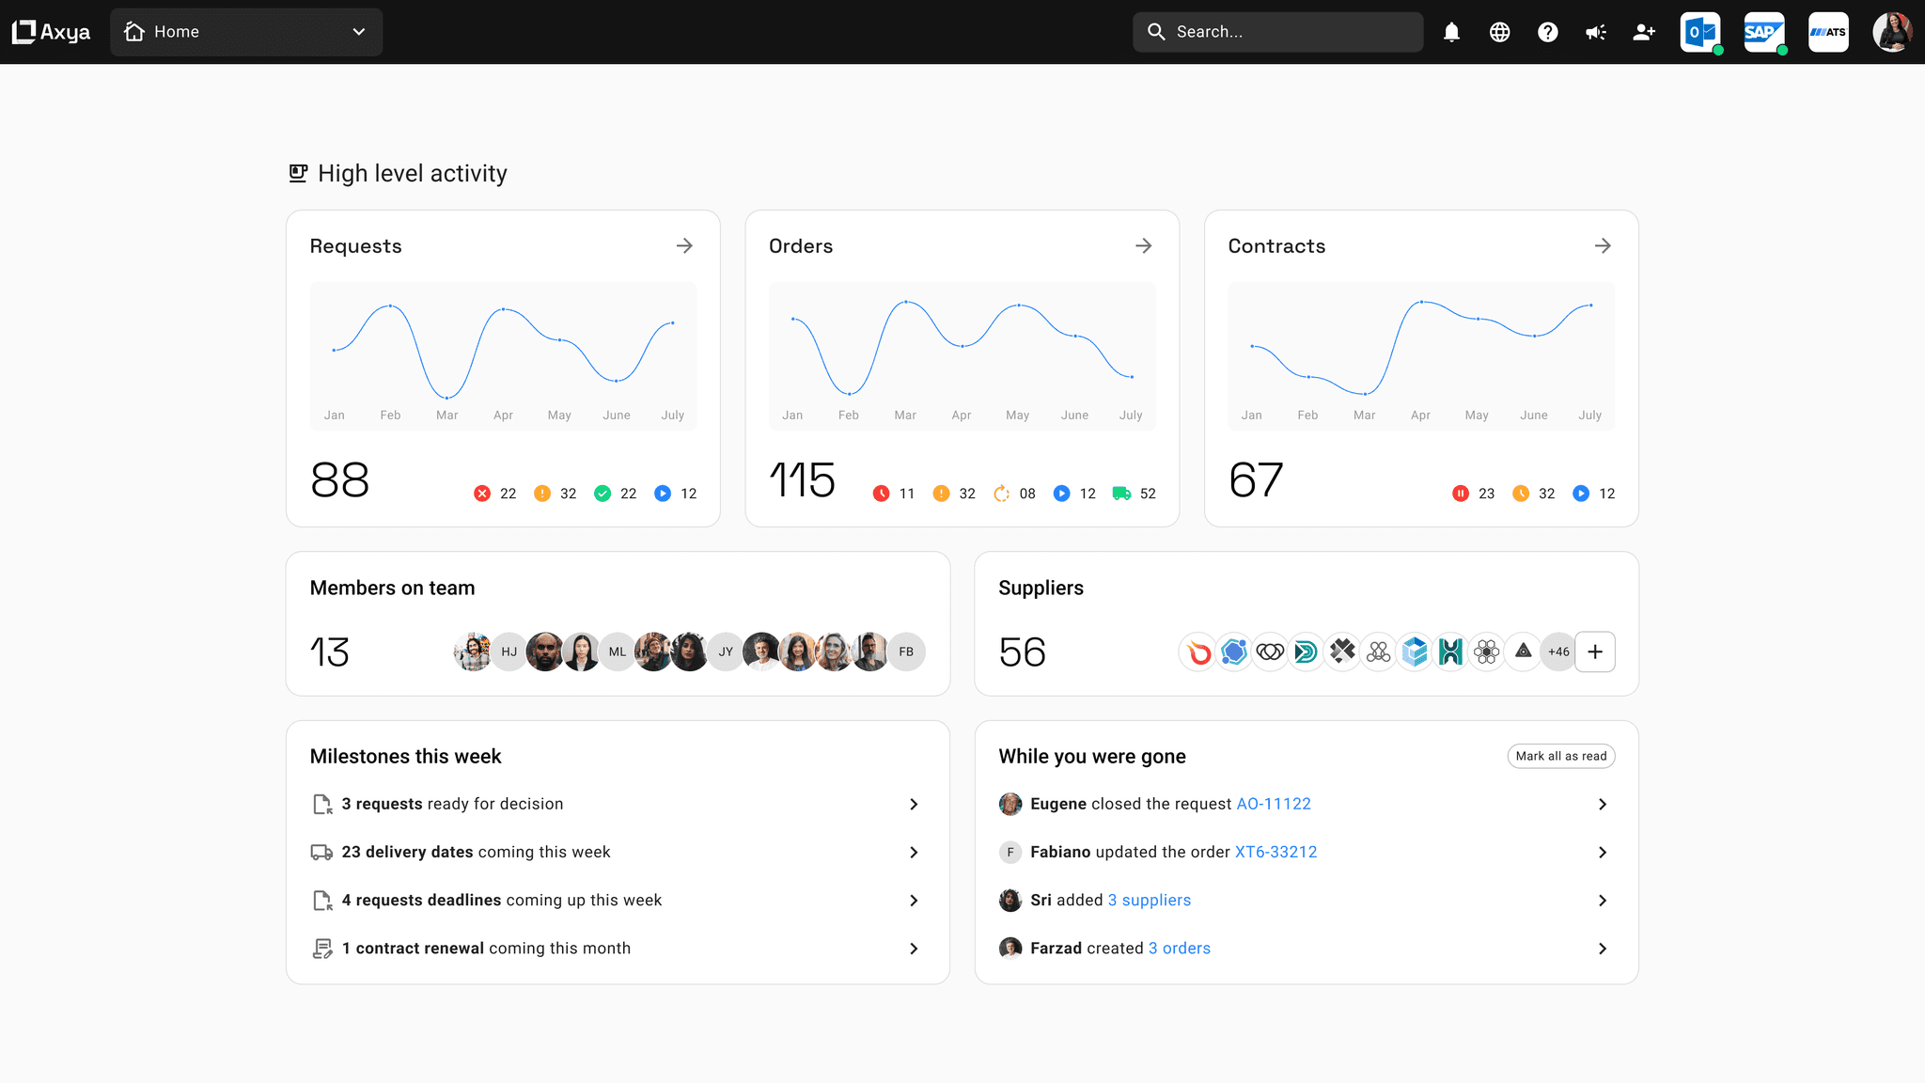Open the SAP integration icon
This screenshot has width=1925, height=1083.
tap(1763, 32)
